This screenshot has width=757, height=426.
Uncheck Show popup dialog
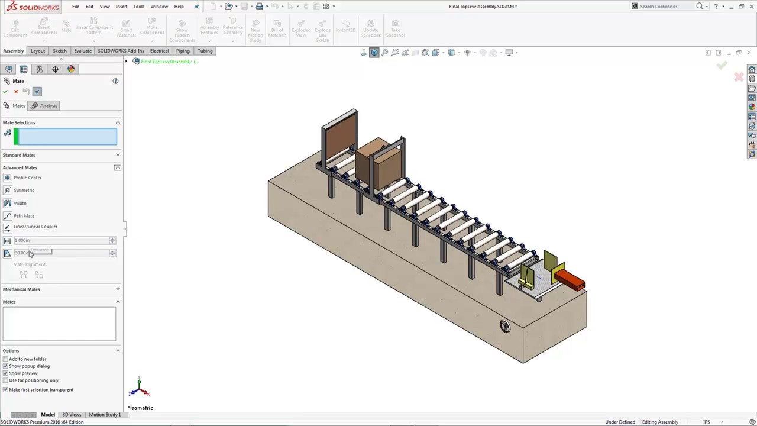[x=5, y=366]
